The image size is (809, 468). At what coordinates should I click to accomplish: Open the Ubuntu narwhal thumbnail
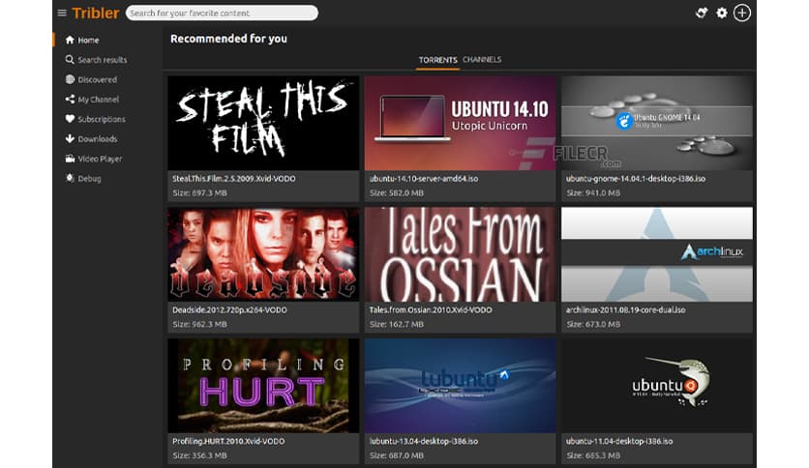tap(657, 386)
